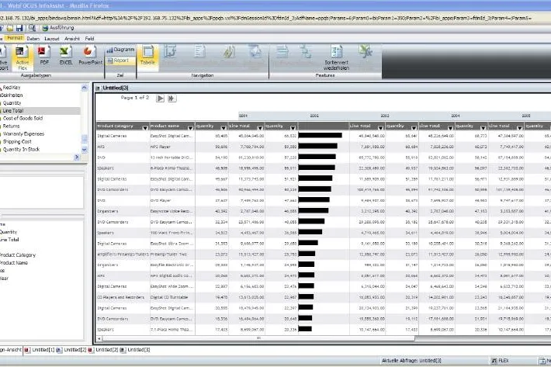Viewport: 551px width, 367px height.
Task: Select the Active Flex output type
Action: [23, 58]
